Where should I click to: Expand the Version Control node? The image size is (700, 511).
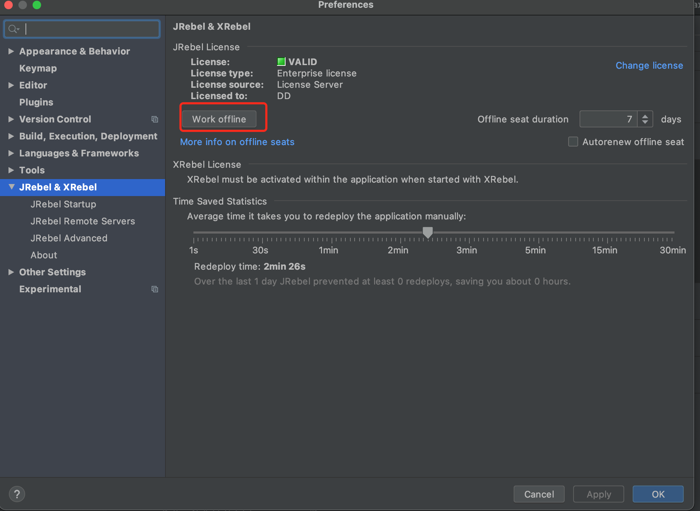pyautogui.click(x=11, y=119)
